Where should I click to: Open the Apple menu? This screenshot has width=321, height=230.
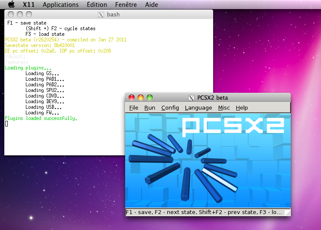(12, 4)
